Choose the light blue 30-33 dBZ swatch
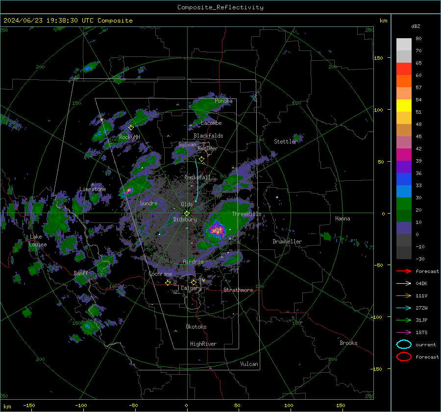This screenshot has width=441, height=412. tap(404, 191)
